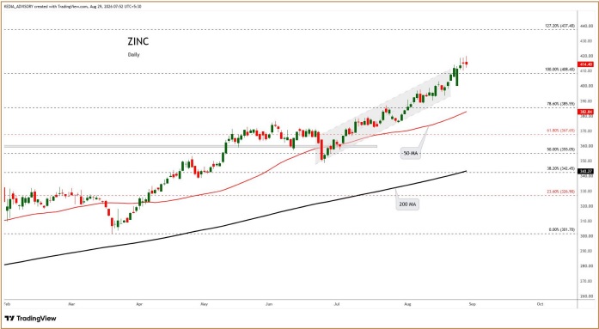Viewport: 599px width, 329px height.
Task: Select the 200 MA callout label
Action: (407, 204)
